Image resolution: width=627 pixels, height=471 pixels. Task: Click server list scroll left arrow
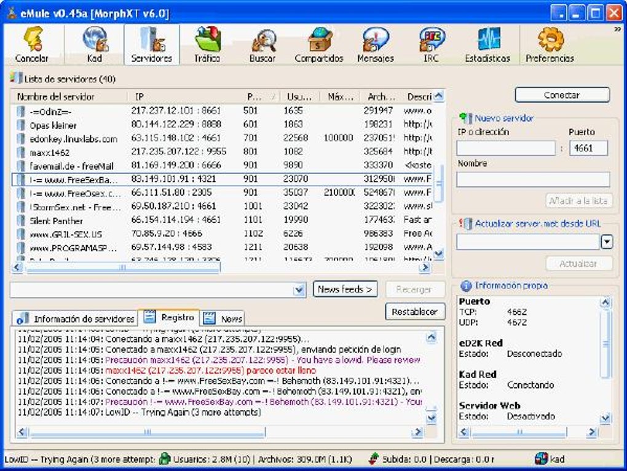pyautogui.click(x=17, y=267)
